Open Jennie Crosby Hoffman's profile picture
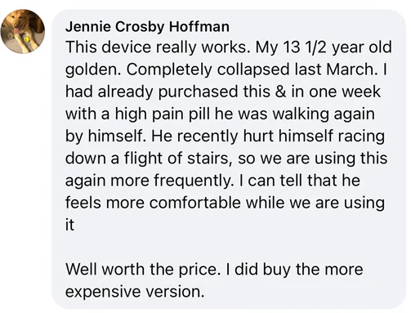This screenshot has height=313, width=411. point(23,32)
